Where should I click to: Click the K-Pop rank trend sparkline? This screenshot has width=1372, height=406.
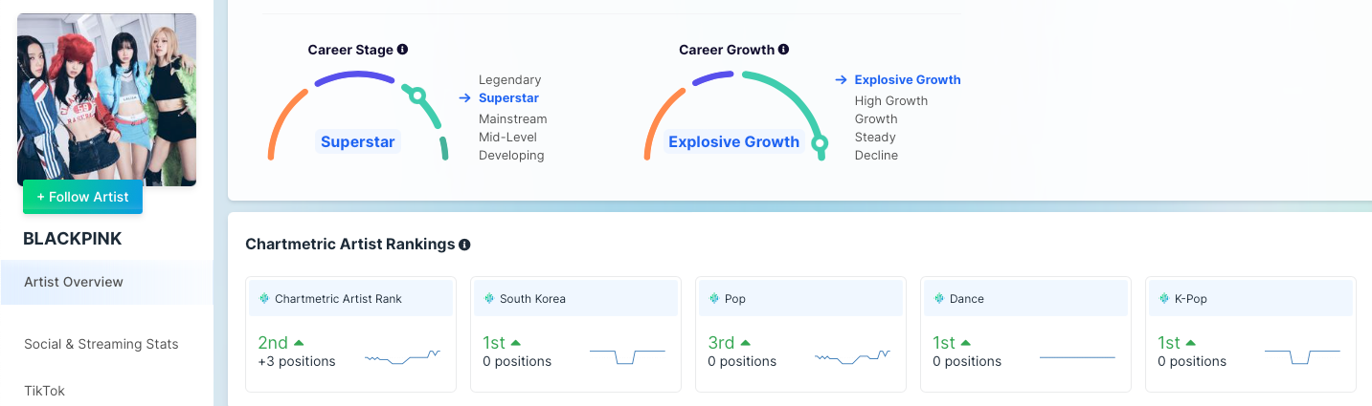click(x=1302, y=356)
